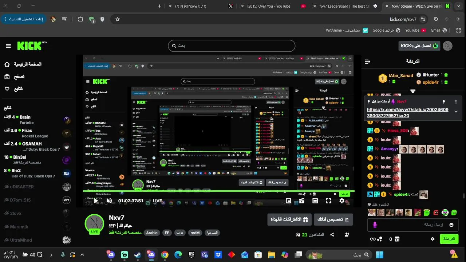Screen dimensions: 466x262
Task: Enter fullscreen on the video player
Action: (328, 201)
